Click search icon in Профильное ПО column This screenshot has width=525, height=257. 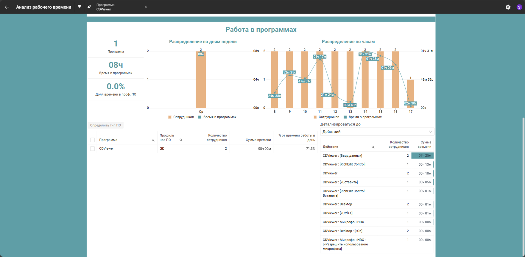pyautogui.click(x=181, y=140)
